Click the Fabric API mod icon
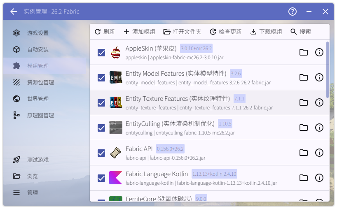Screen dimensions: 337x209 pyautogui.click(x=116, y=153)
